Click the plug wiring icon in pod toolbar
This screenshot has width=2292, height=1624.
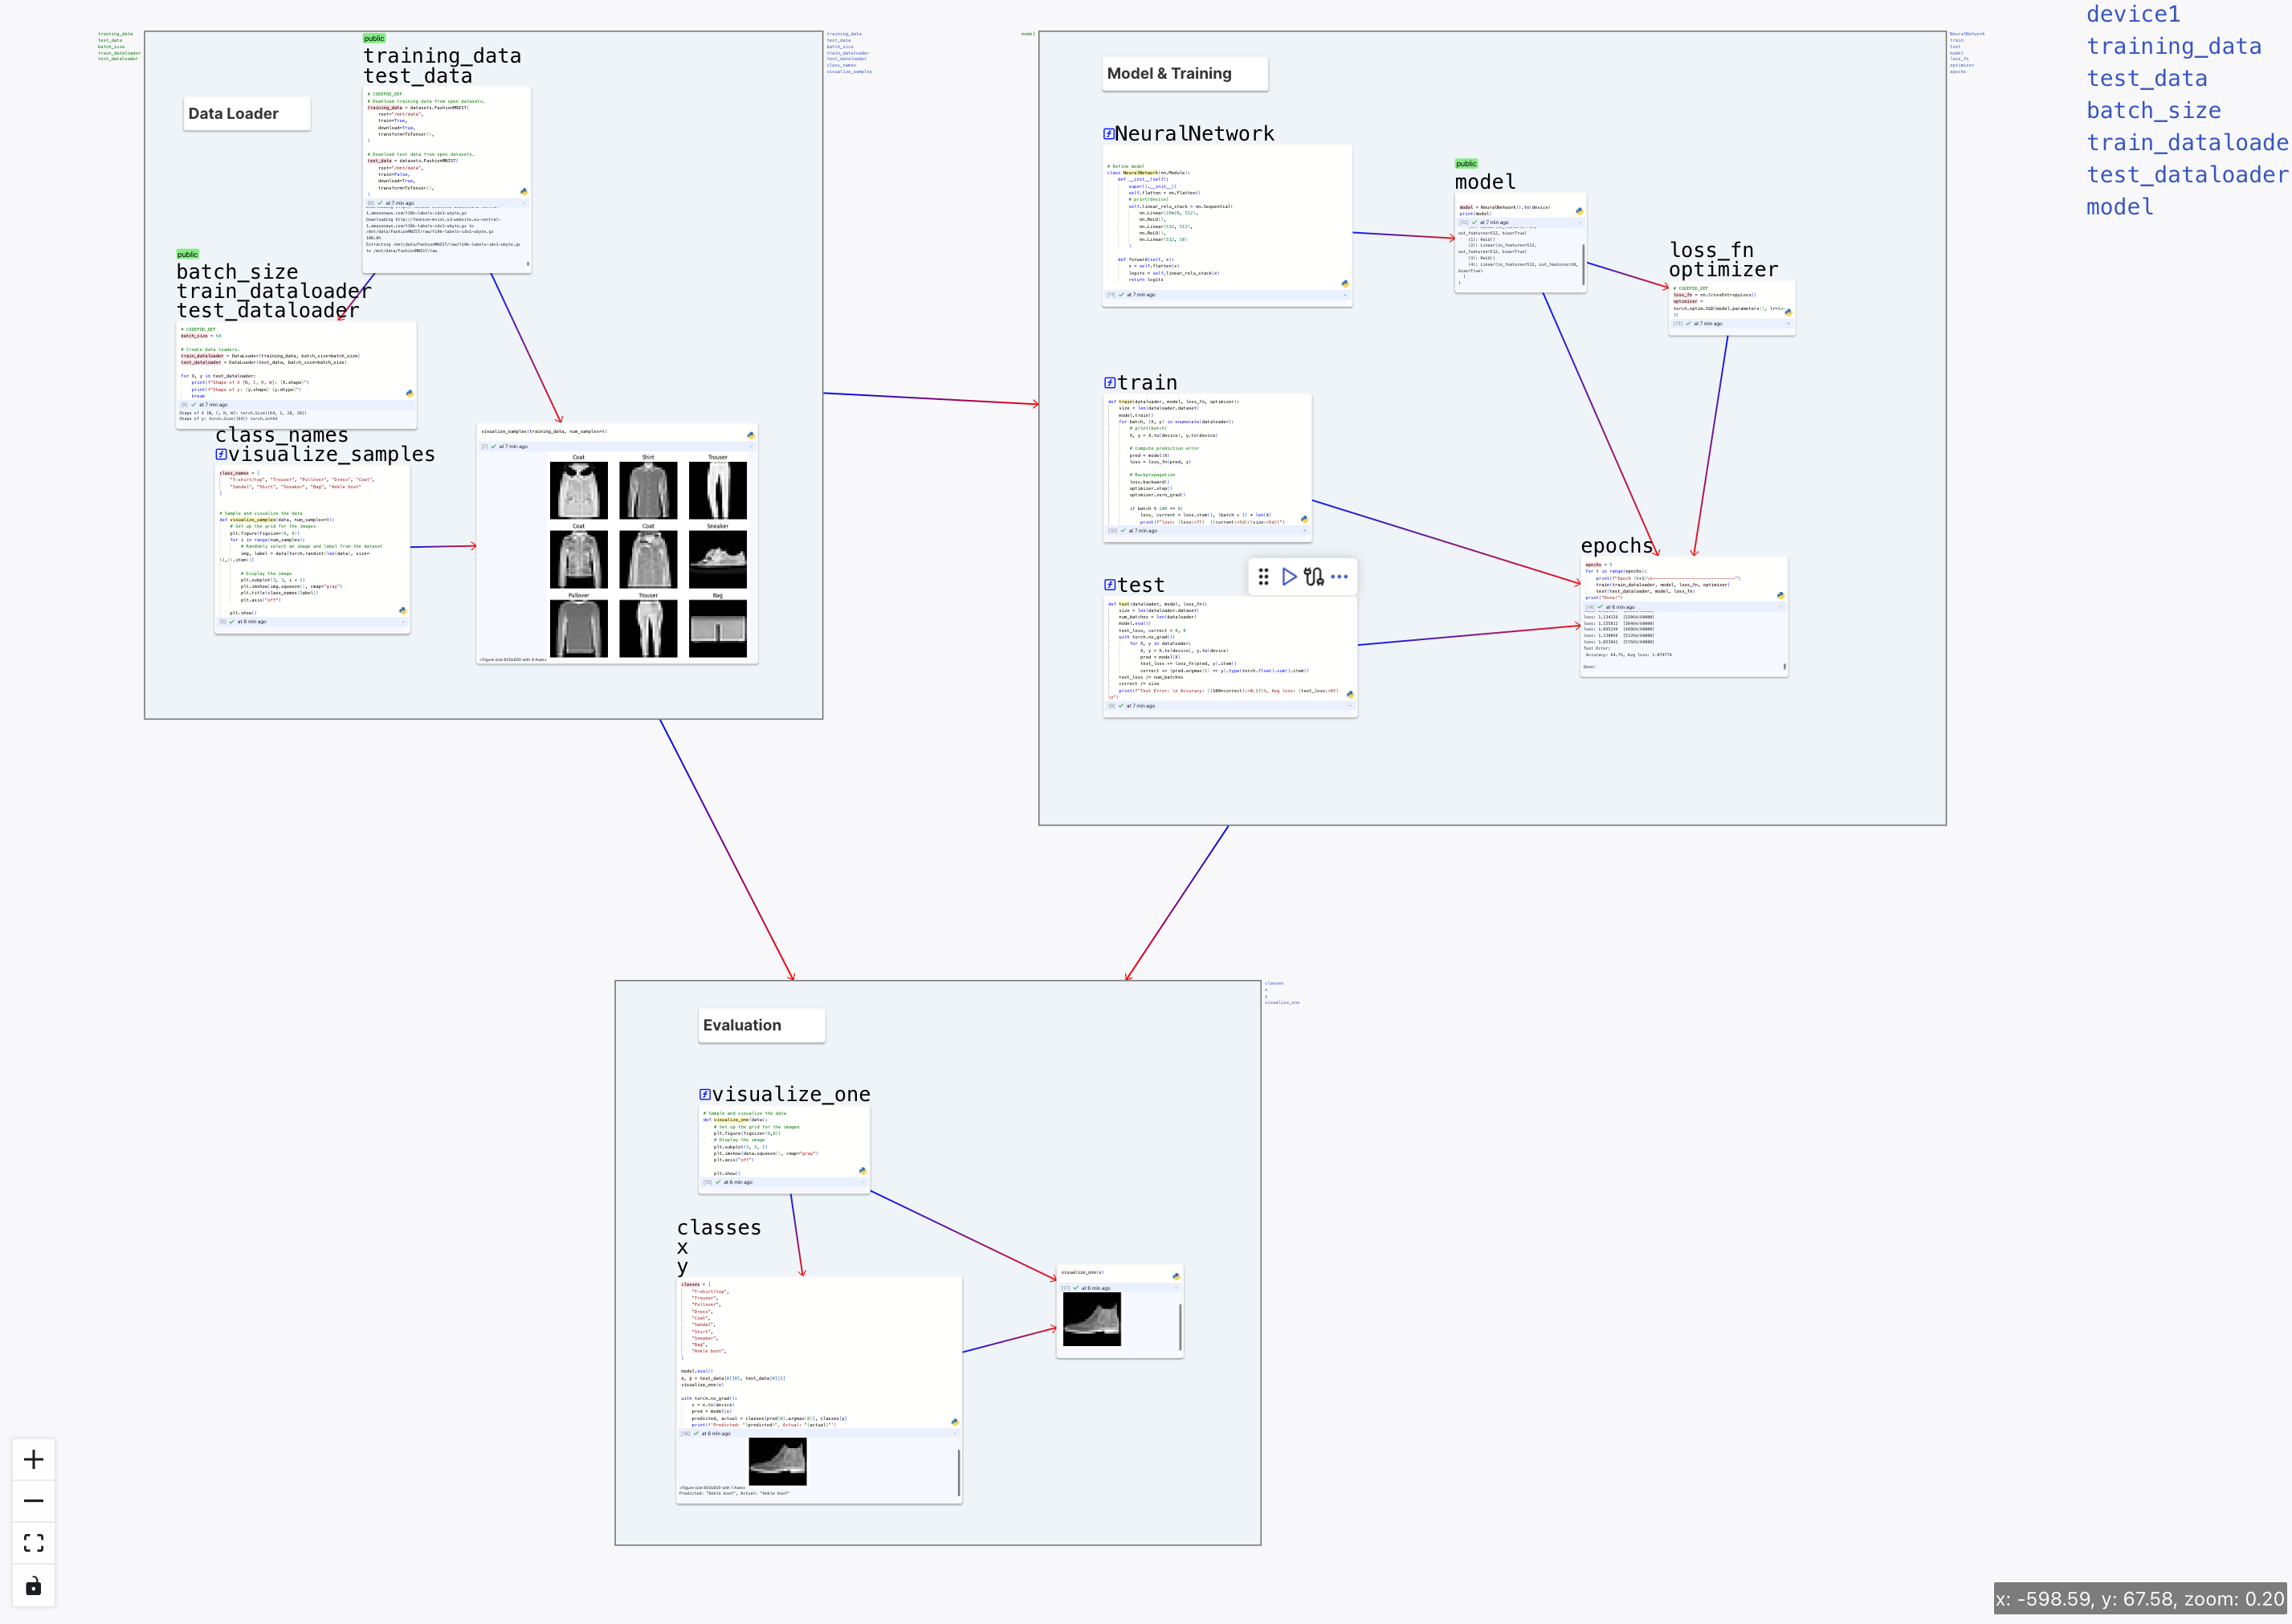[x=1313, y=577]
